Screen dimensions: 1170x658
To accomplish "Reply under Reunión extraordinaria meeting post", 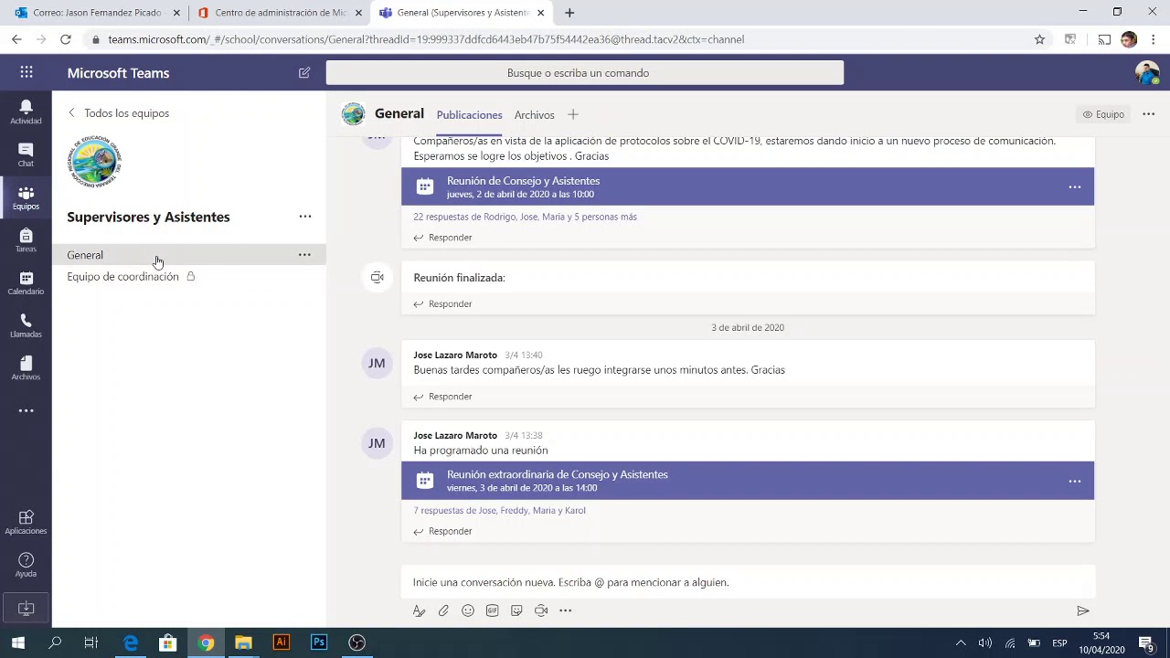I will (442, 531).
